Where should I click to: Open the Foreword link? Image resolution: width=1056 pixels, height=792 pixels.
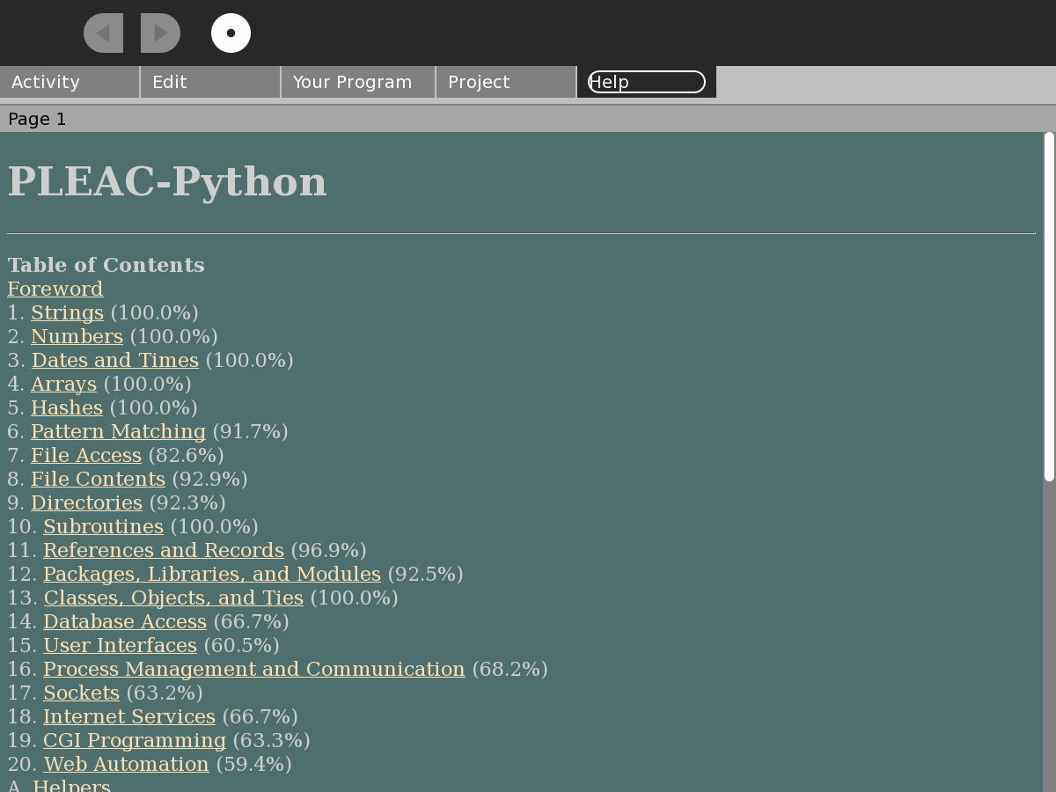click(x=55, y=289)
